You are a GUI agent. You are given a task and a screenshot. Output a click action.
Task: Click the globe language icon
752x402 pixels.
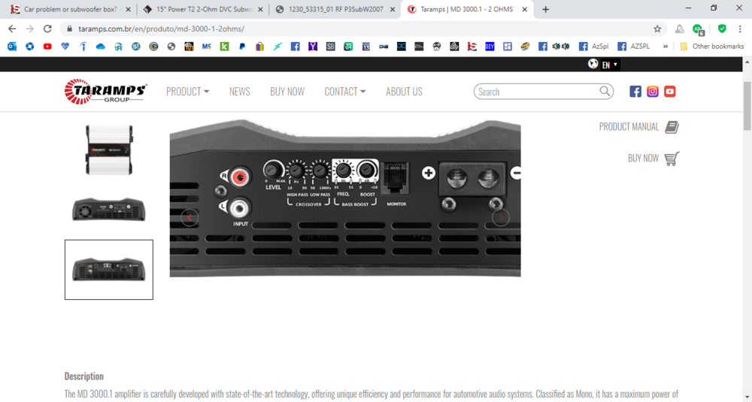pos(593,64)
